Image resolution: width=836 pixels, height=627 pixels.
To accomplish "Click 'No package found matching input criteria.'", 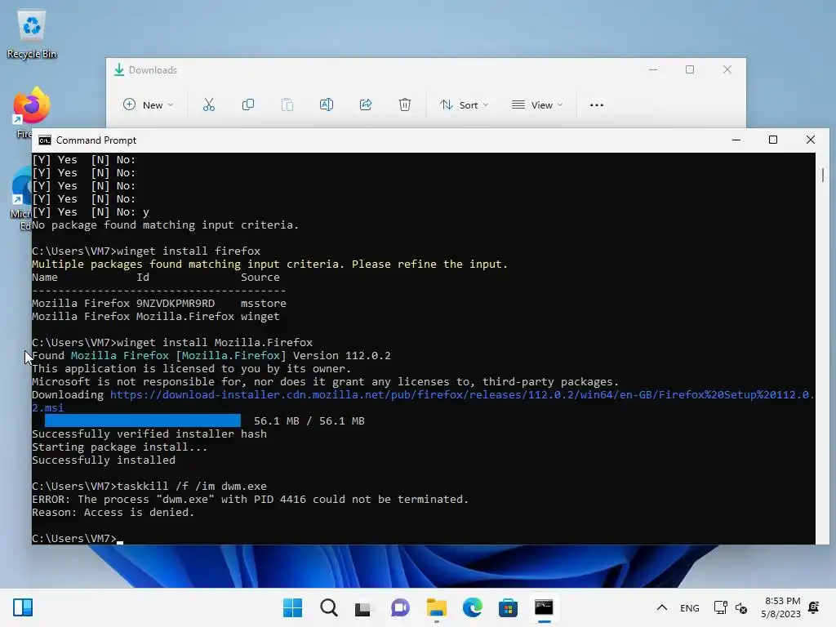I will [x=165, y=225].
